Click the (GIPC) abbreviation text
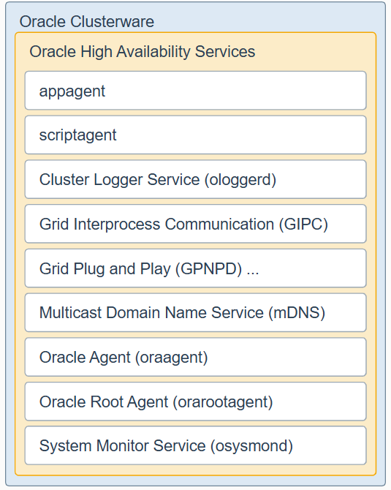Viewport: 391px width, 490px height. pyautogui.click(x=303, y=225)
